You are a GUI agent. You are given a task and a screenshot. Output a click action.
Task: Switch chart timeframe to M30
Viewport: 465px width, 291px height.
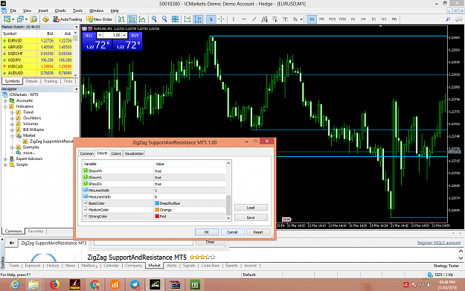coord(342,19)
